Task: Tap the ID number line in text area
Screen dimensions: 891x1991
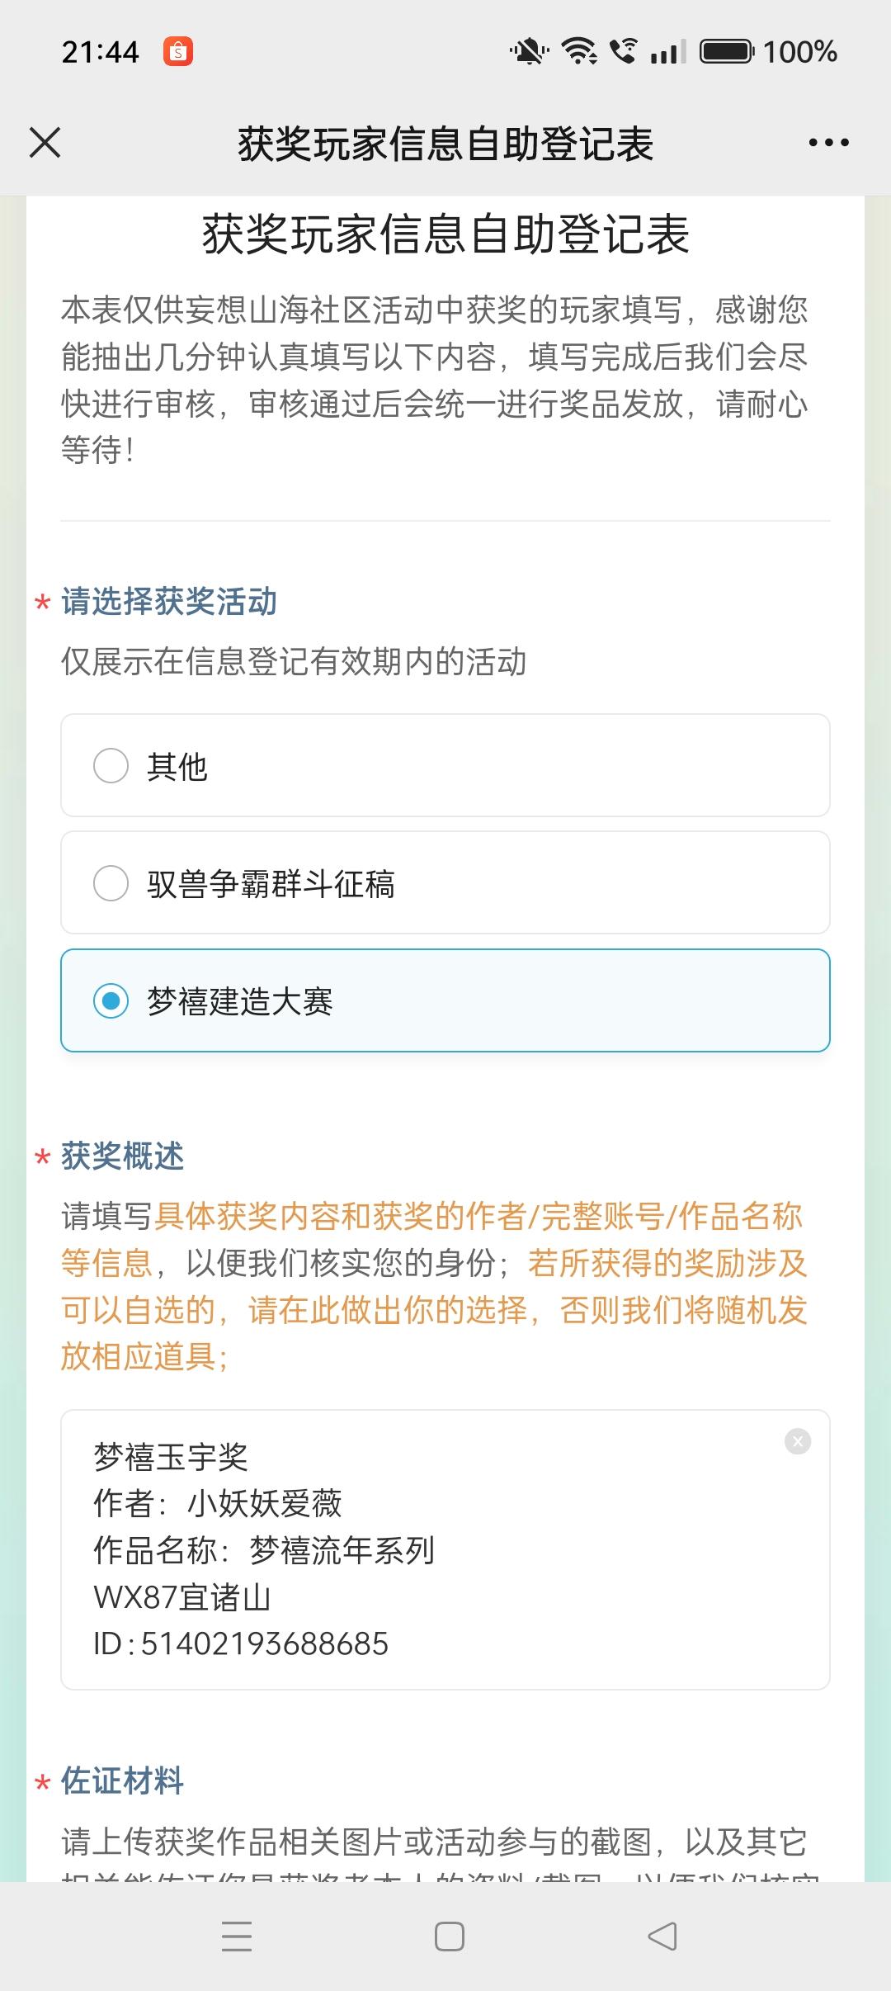Action: tap(240, 1643)
